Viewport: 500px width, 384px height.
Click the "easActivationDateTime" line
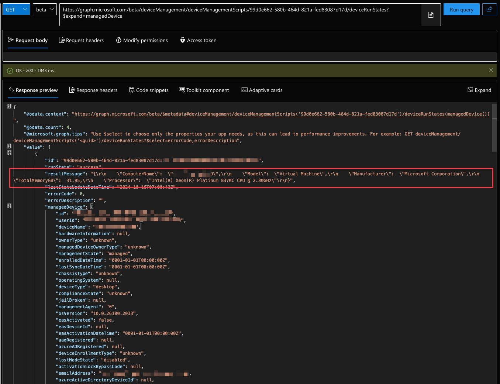click(x=120, y=333)
